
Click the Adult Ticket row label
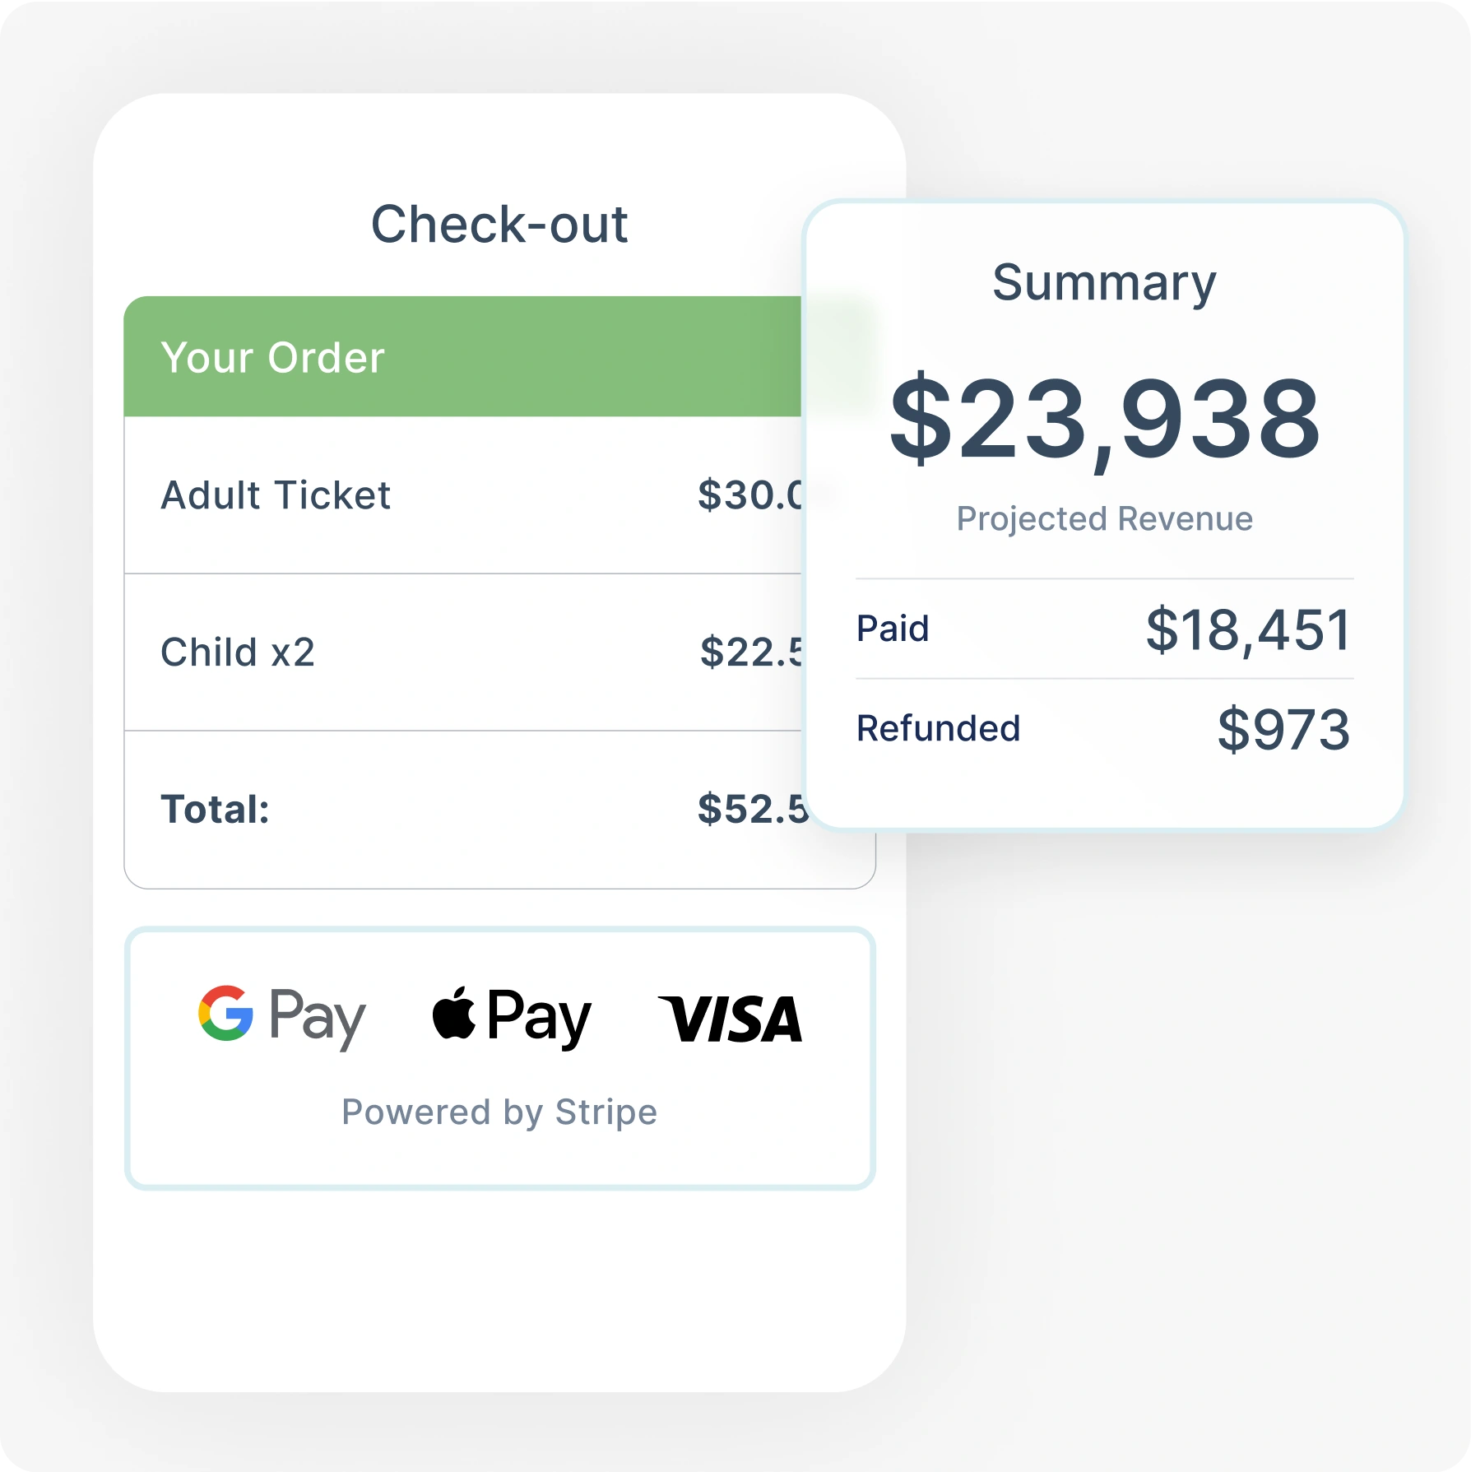(276, 495)
